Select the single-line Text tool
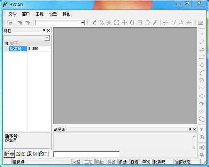209x167 pixels. (202, 129)
